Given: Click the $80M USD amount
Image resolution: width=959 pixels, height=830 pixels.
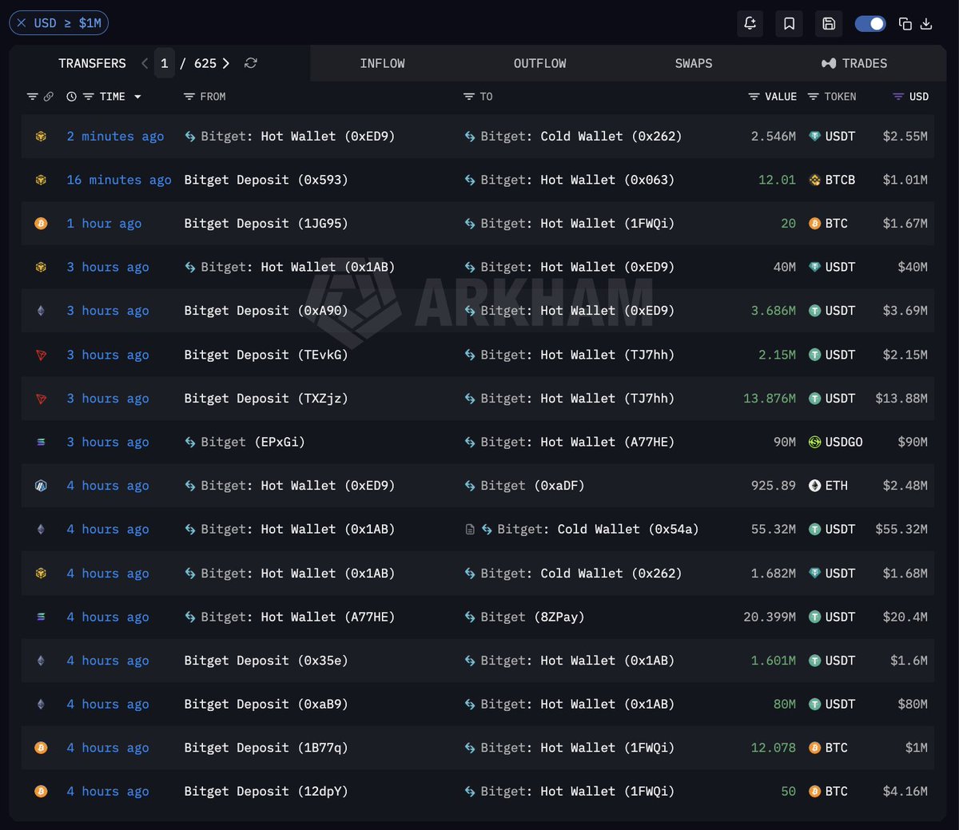Looking at the screenshot, I should point(913,704).
